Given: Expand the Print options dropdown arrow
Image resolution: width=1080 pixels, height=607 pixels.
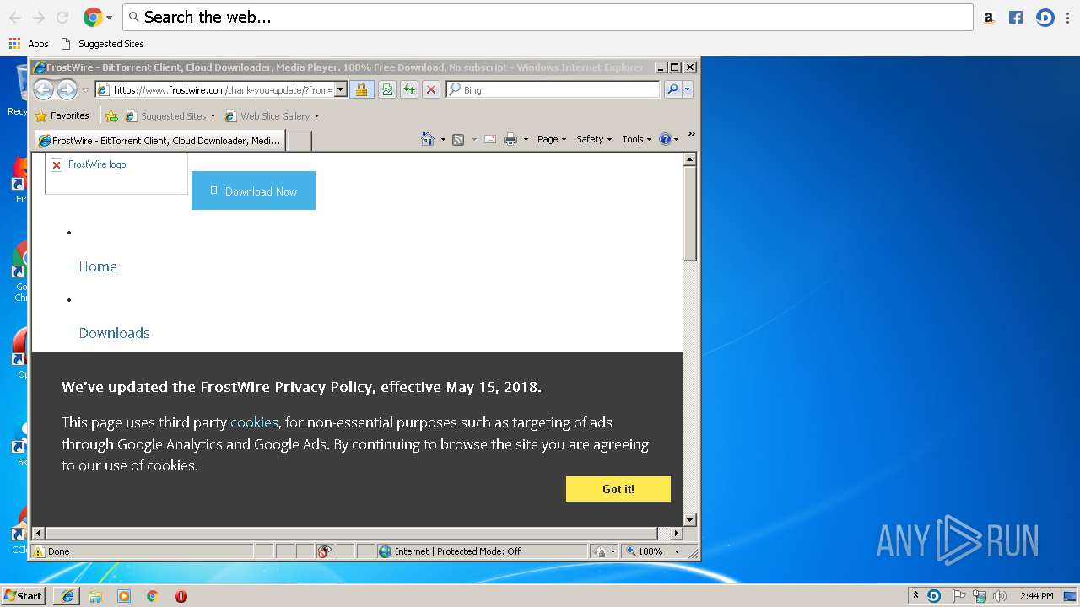Looking at the screenshot, I should pos(526,140).
